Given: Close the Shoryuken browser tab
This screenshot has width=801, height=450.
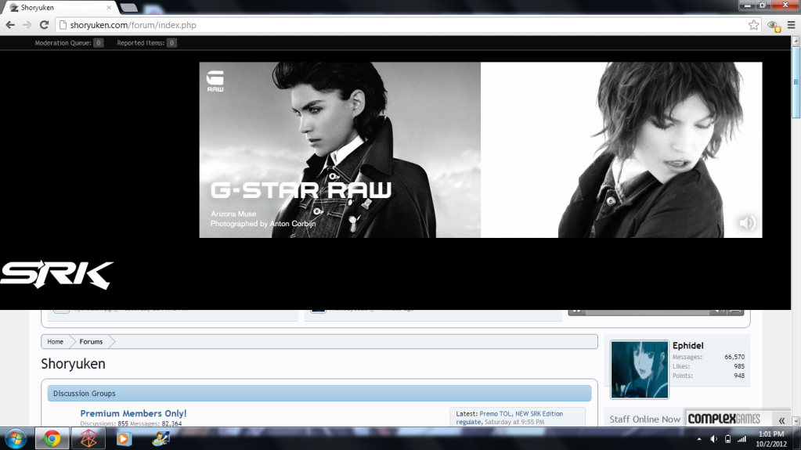Looking at the screenshot, I should click(x=109, y=8).
